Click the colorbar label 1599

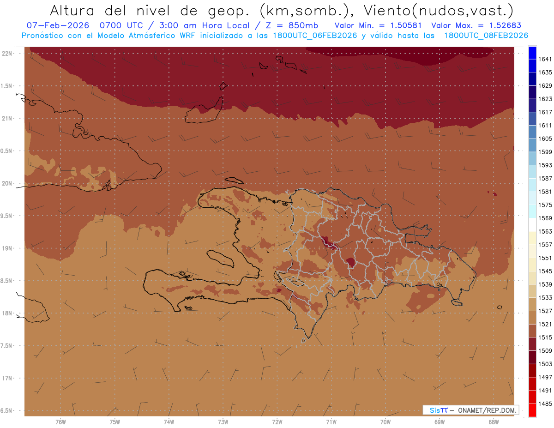545,152
